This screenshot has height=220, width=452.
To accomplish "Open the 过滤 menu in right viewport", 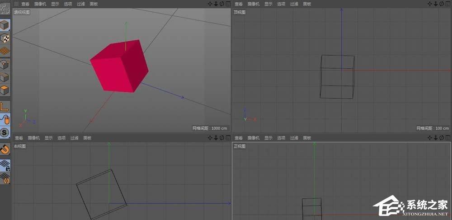I will click(75, 138).
